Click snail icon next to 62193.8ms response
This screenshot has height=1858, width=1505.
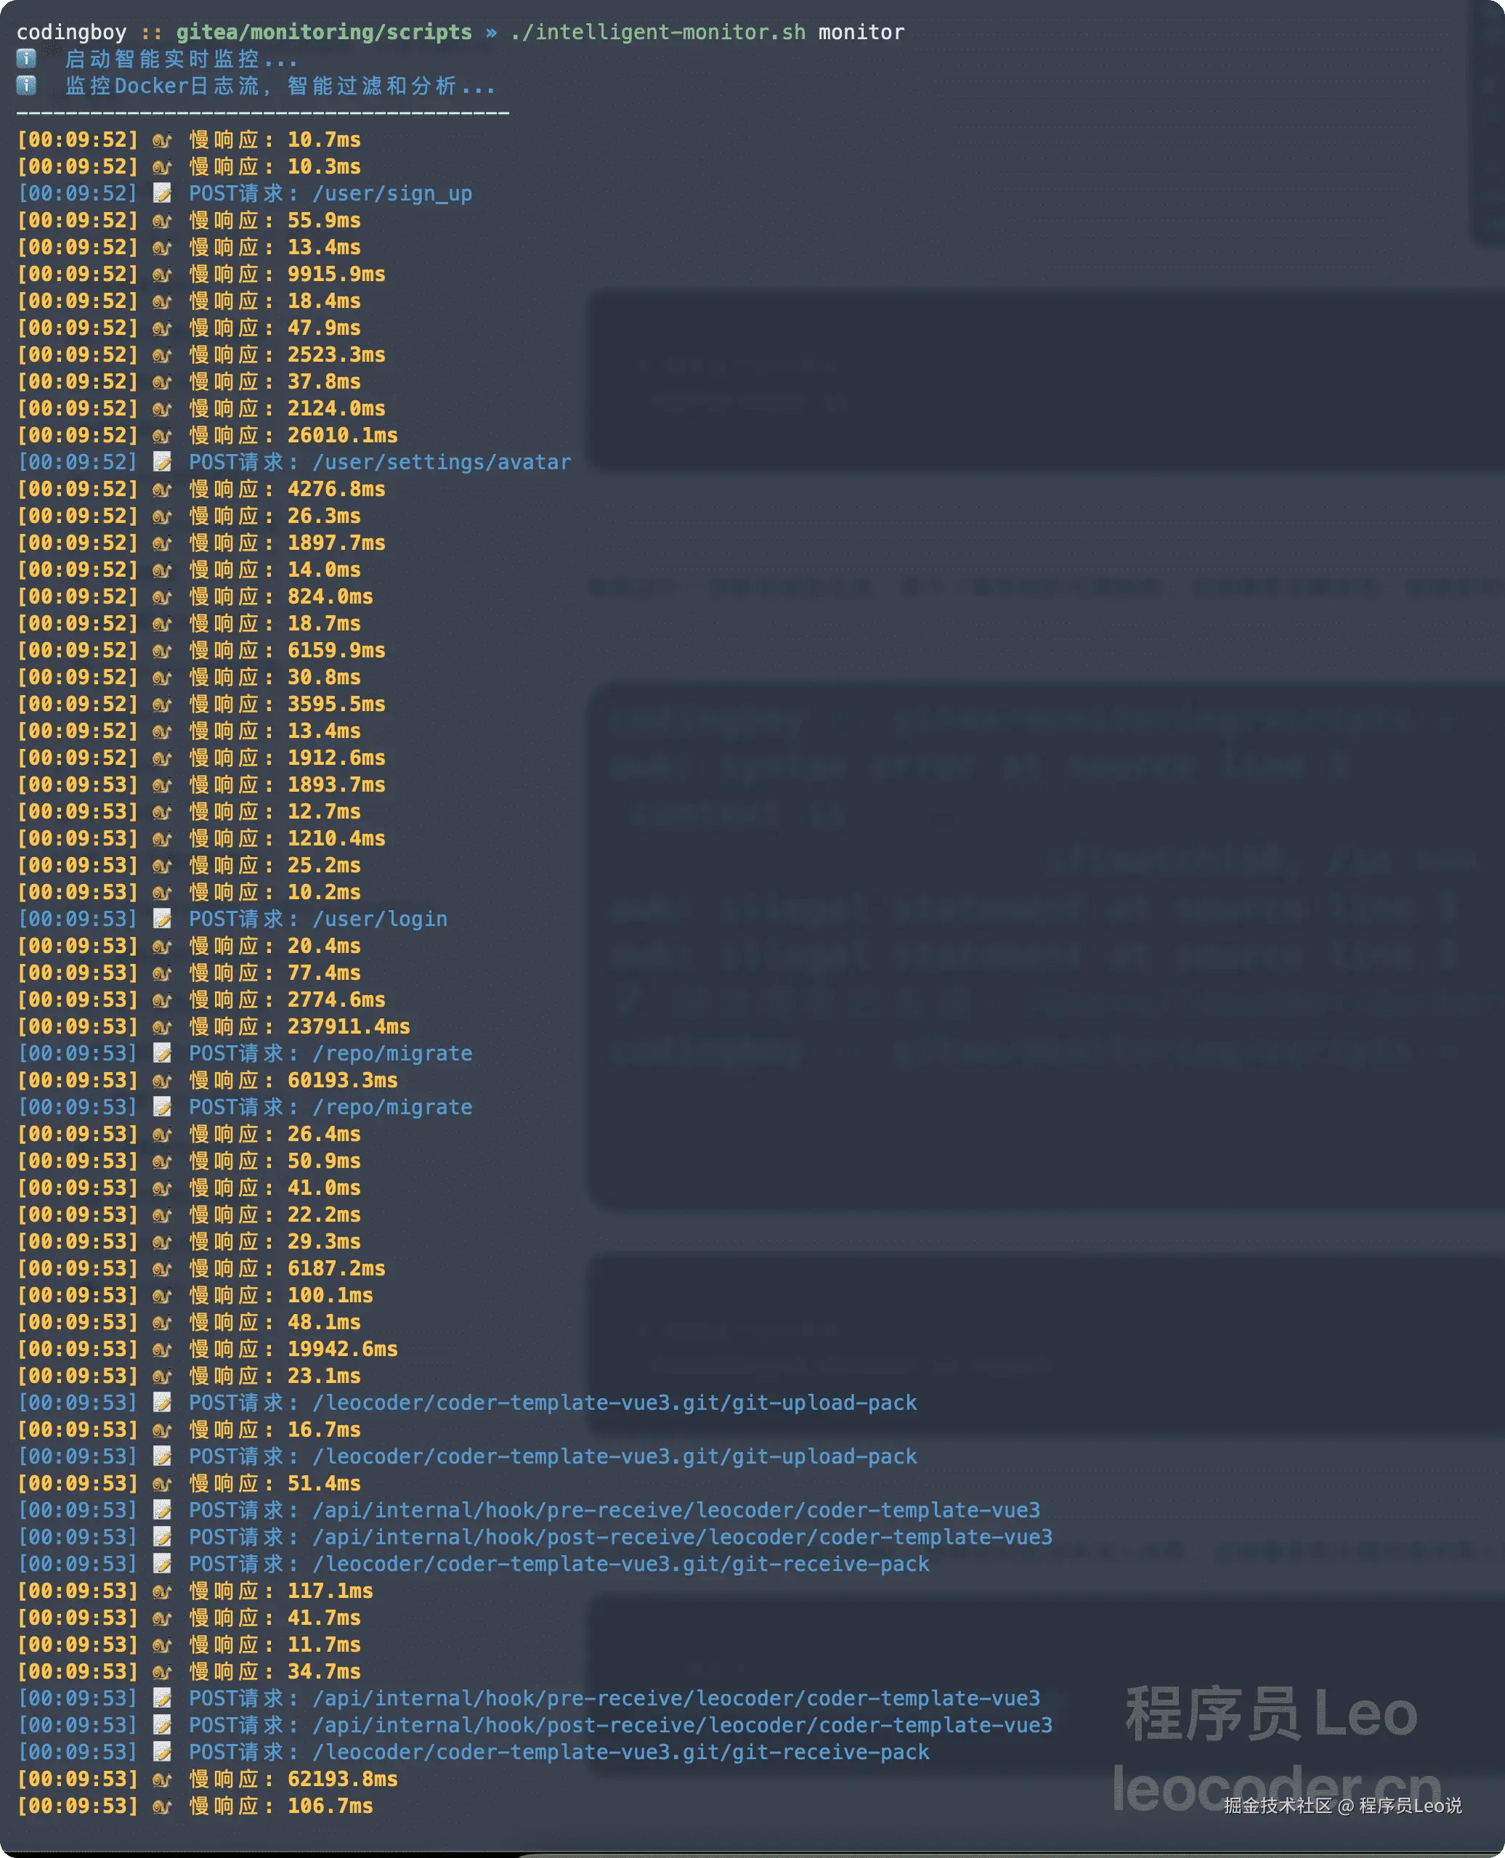(x=162, y=1779)
